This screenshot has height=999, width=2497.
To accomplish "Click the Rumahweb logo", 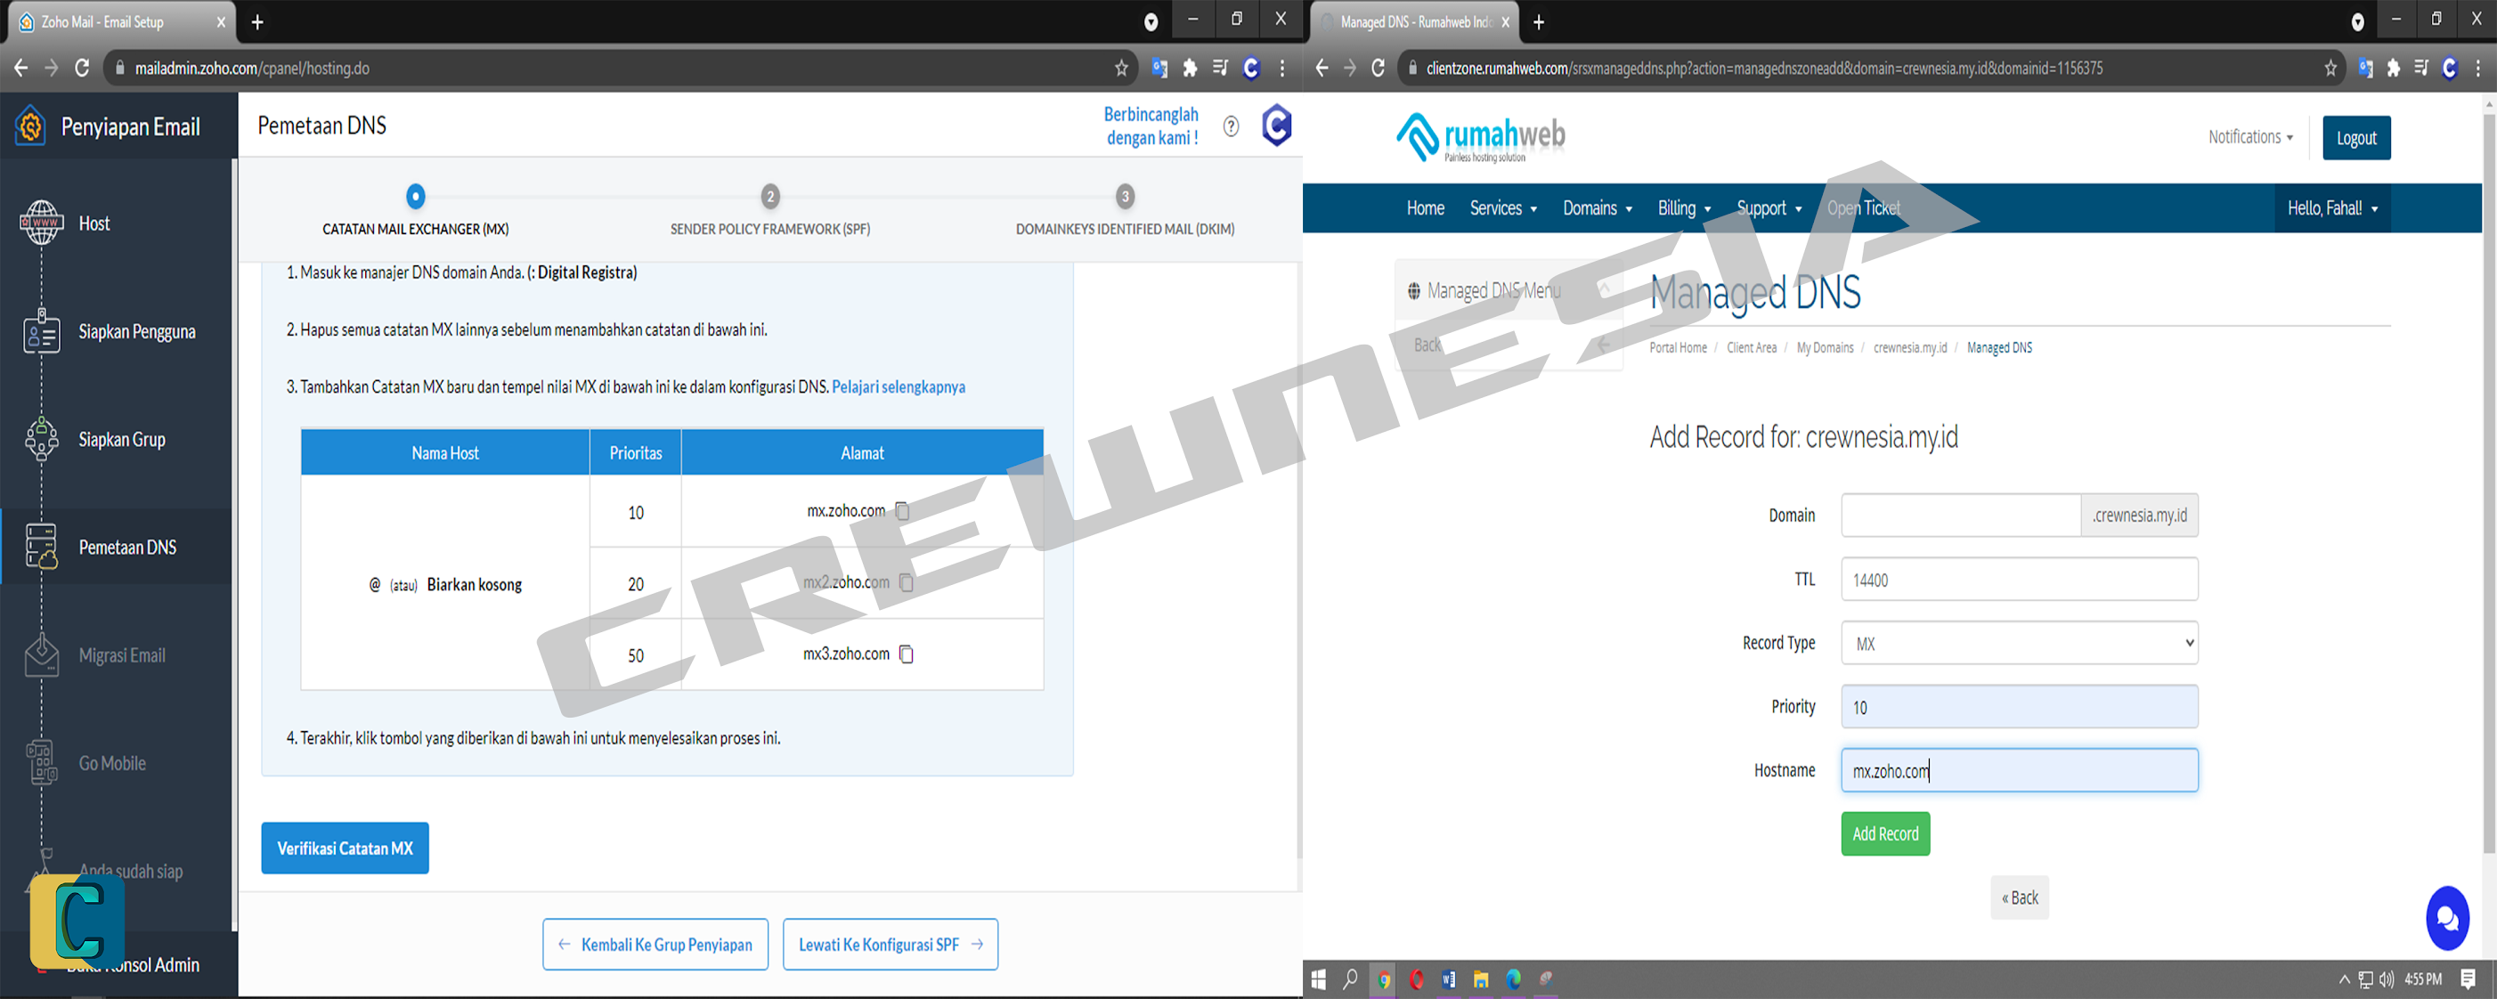I will (x=1480, y=136).
